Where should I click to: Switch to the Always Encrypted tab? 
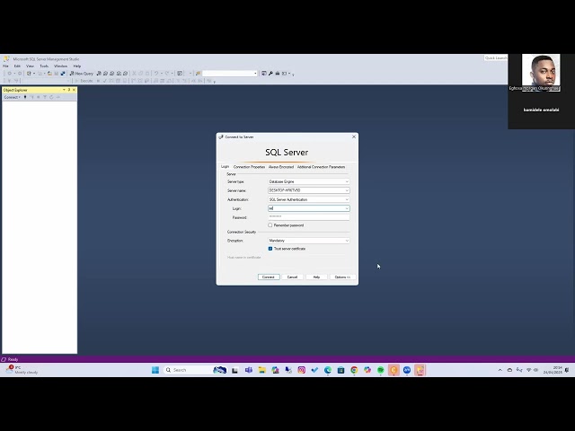click(281, 167)
